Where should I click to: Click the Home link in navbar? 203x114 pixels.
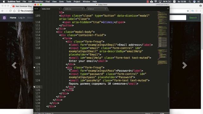coord(13,18)
